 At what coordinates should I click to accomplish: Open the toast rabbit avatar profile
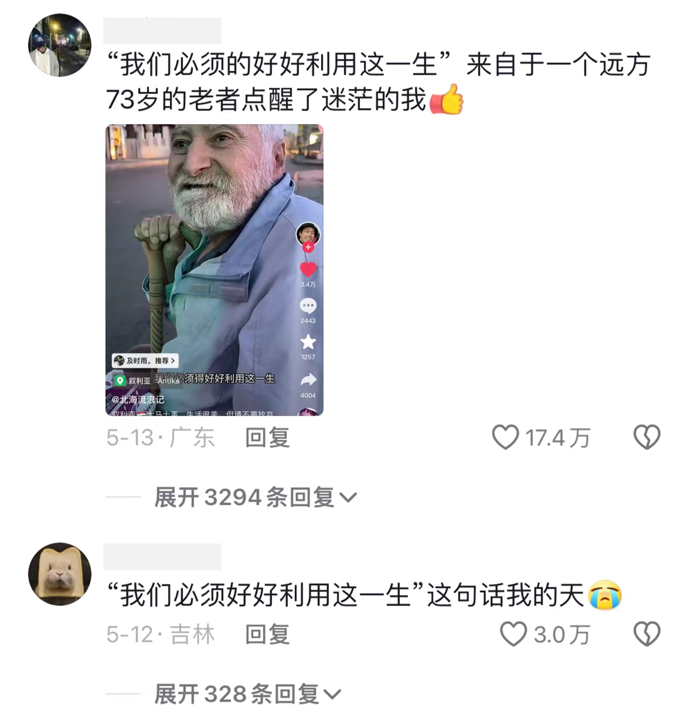[x=59, y=574]
